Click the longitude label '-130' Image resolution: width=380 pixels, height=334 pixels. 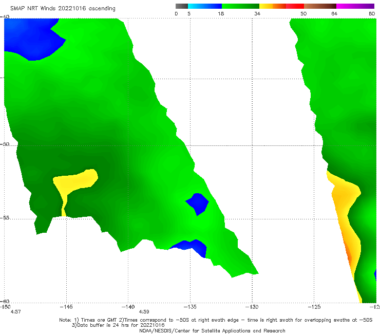(252, 307)
